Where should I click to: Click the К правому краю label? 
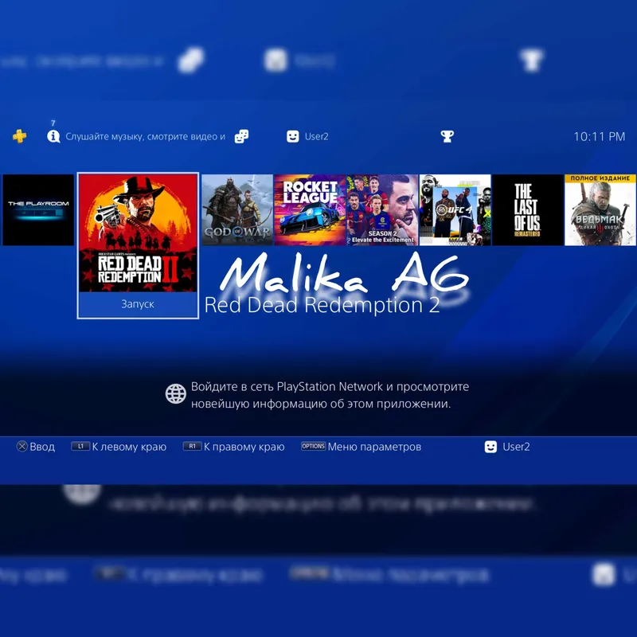(x=244, y=447)
